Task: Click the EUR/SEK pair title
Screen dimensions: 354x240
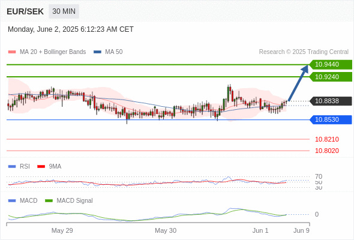Action: [25, 11]
